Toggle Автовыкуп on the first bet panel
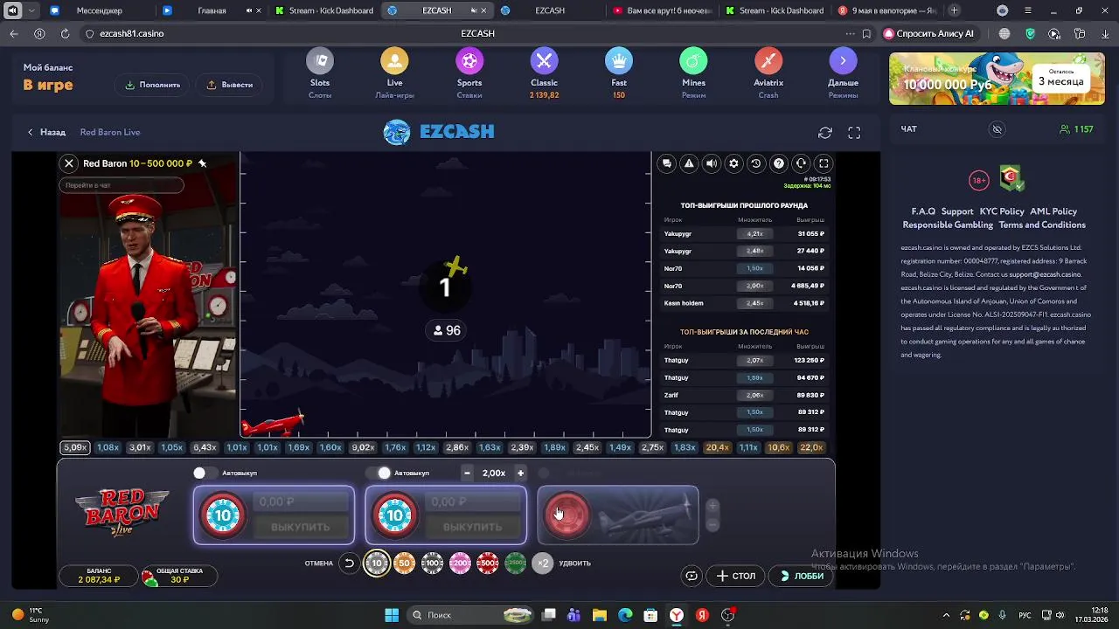This screenshot has height=629, width=1119. [x=205, y=473]
